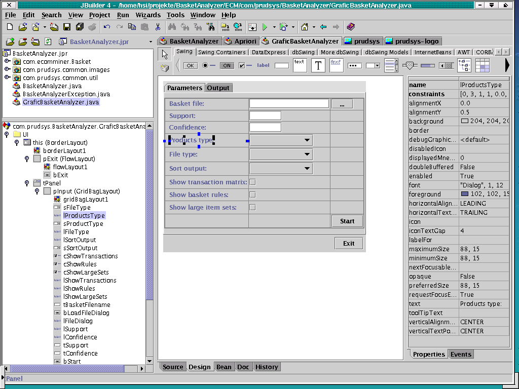Click the Run project green arrow
This screenshot has height=389, width=519.
(265, 27)
